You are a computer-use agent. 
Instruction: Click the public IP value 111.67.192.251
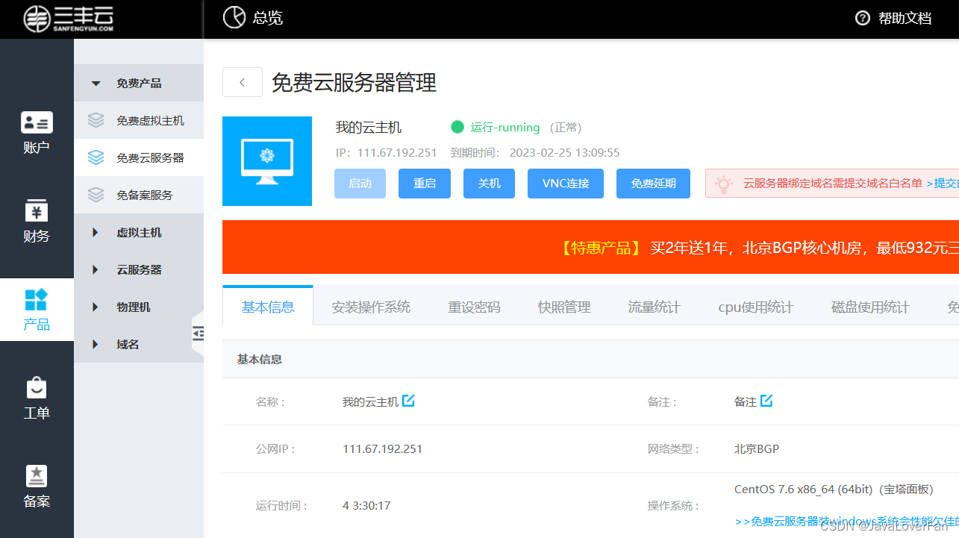point(382,448)
